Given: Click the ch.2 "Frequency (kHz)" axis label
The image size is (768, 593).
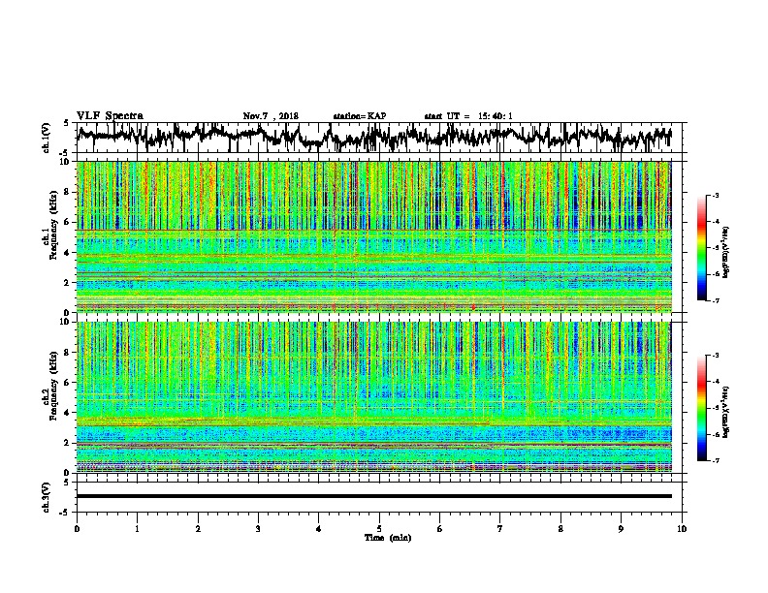Looking at the screenshot, I should (53, 386).
